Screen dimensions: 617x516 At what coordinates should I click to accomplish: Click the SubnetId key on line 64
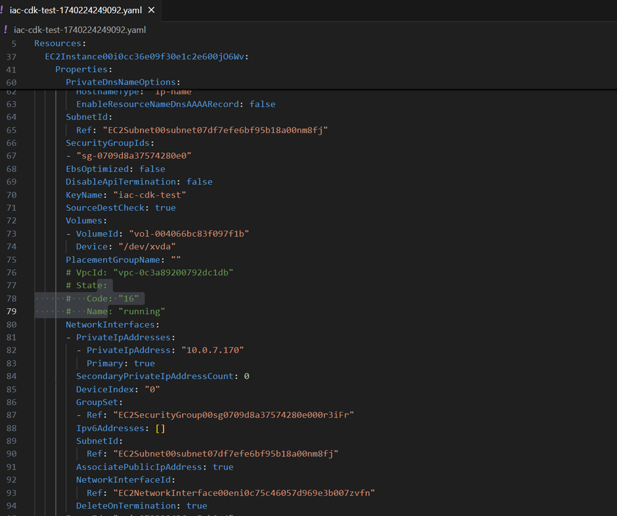pyautogui.click(x=87, y=117)
